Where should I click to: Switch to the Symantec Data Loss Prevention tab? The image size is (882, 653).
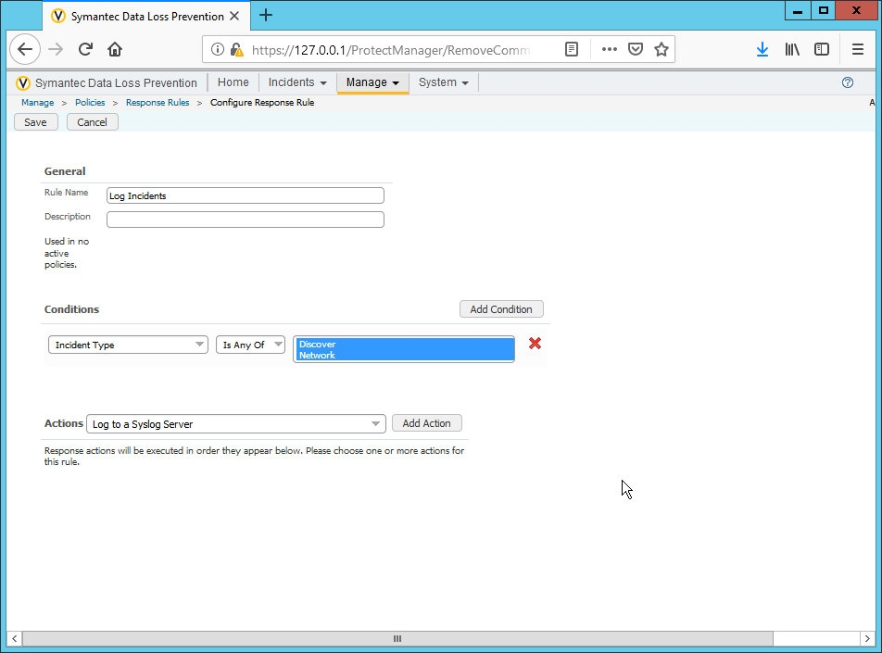point(146,17)
